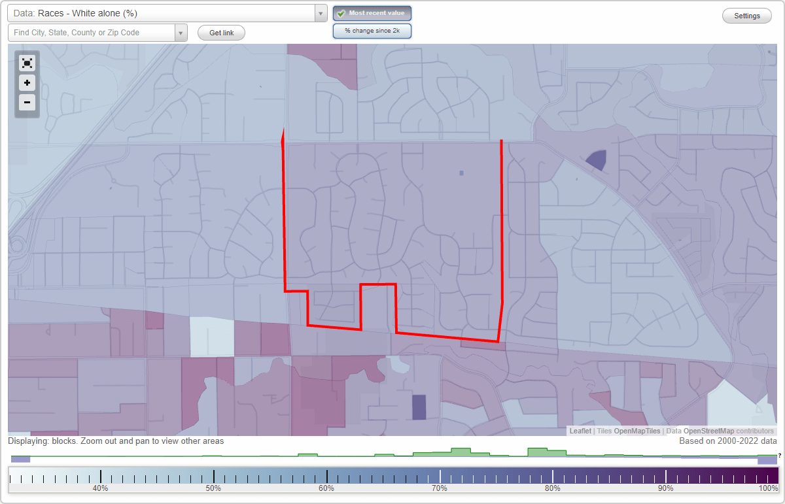Click the zoom out icon on the map
This screenshot has height=504, width=785.
point(27,103)
